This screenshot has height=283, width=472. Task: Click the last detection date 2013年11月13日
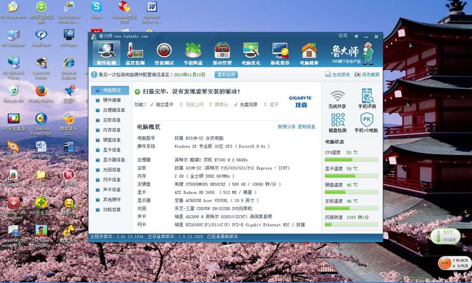coord(189,75)
